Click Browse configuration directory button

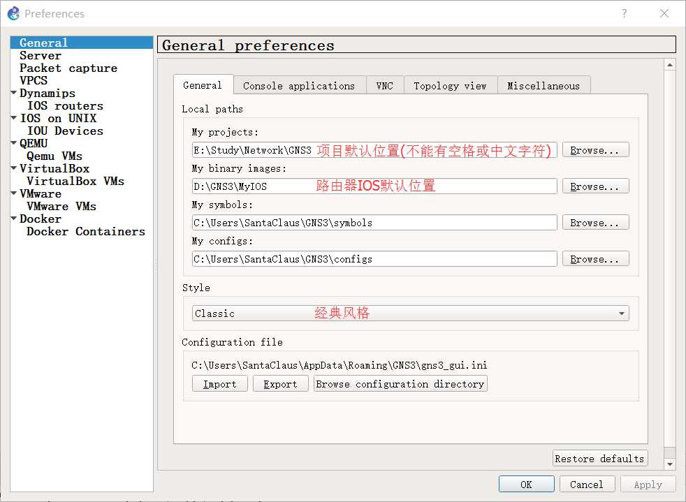(400, 384)
